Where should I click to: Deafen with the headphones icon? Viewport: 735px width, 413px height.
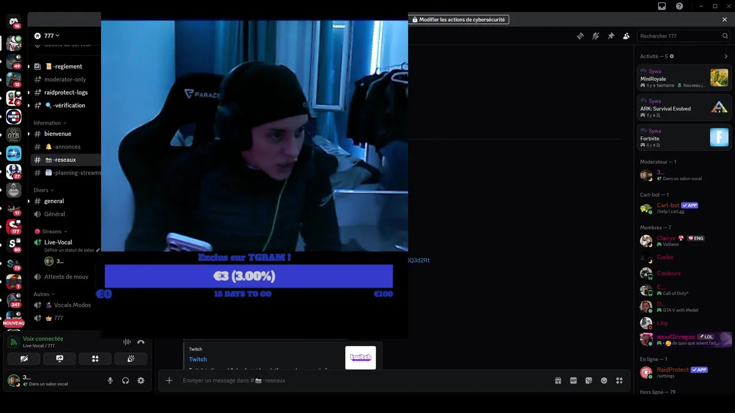tap(125, 380)
